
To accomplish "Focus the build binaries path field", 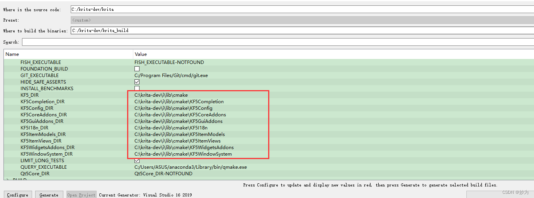I will point(302,30).
